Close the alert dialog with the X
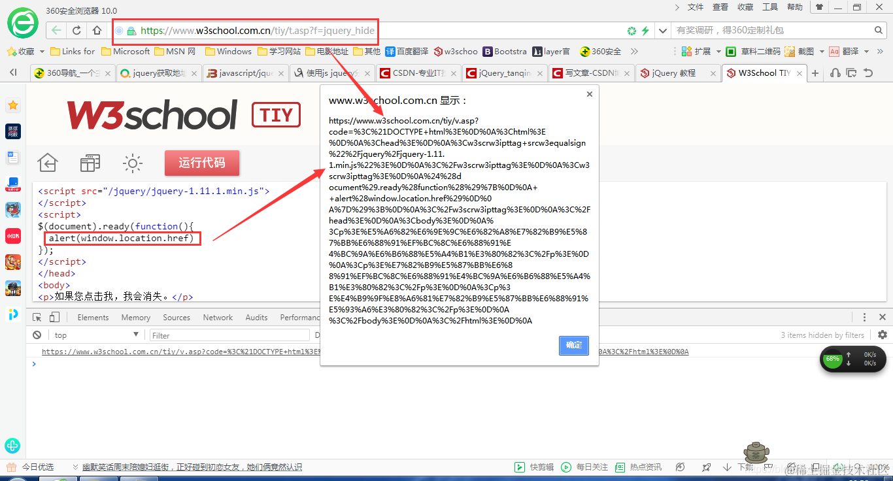The image size is (893, 481). pos(589,94)
